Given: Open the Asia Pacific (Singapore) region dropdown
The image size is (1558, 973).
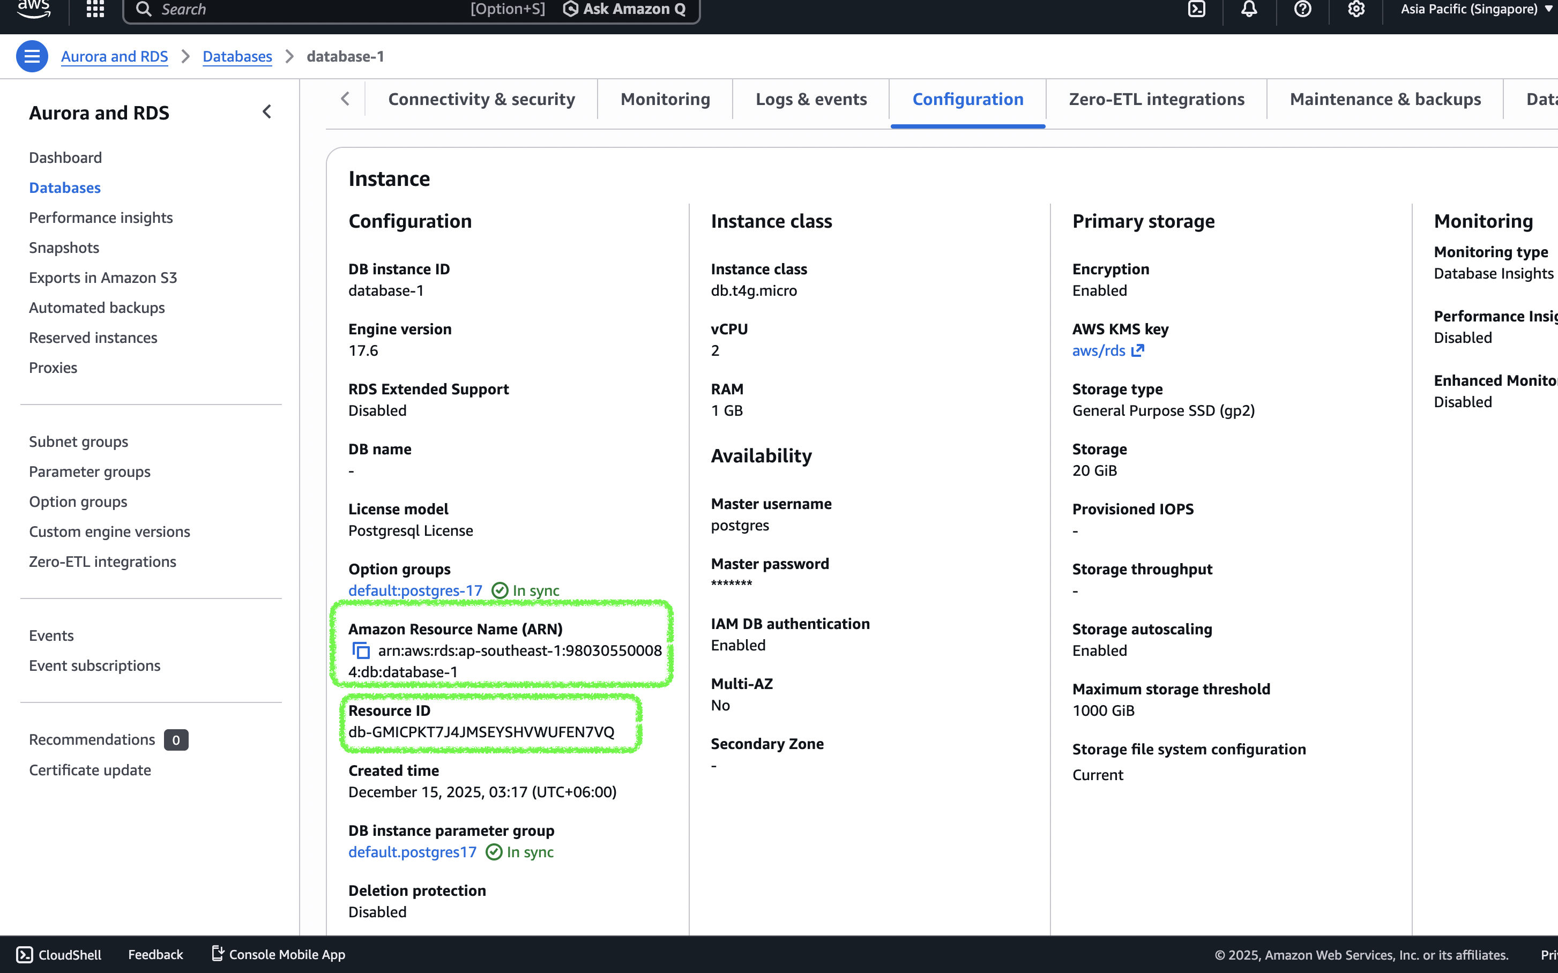Looking at the screenshot, I should (1475, 9).
